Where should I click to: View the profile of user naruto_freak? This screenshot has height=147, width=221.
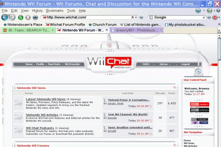116,103
